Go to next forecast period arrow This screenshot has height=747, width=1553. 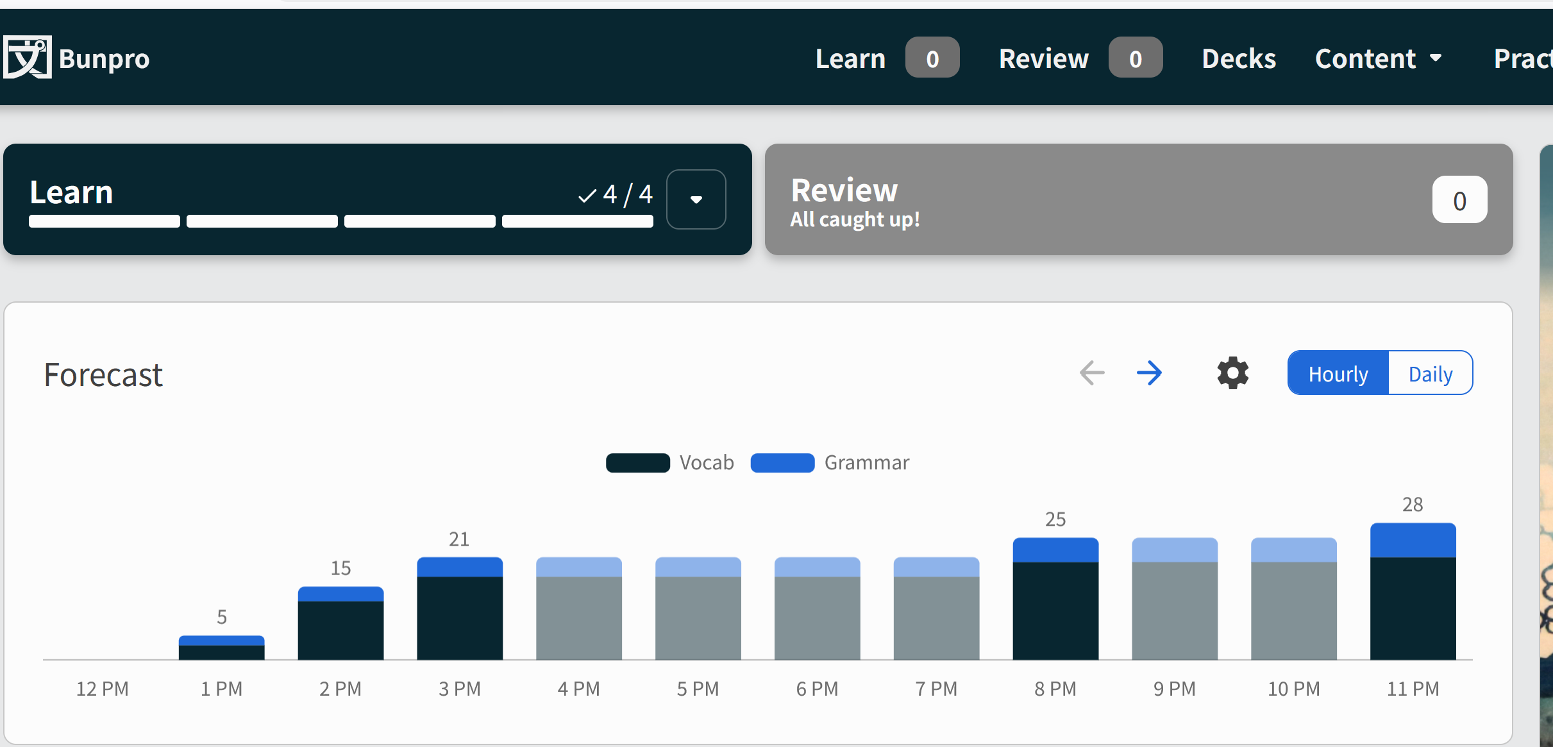point(1149,373)
